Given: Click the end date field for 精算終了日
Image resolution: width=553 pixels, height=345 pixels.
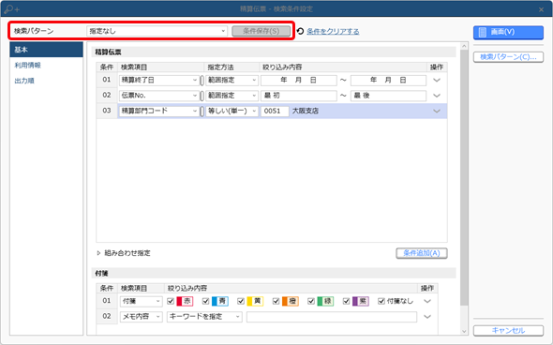Looking at the screenshot, I should 388,80.
